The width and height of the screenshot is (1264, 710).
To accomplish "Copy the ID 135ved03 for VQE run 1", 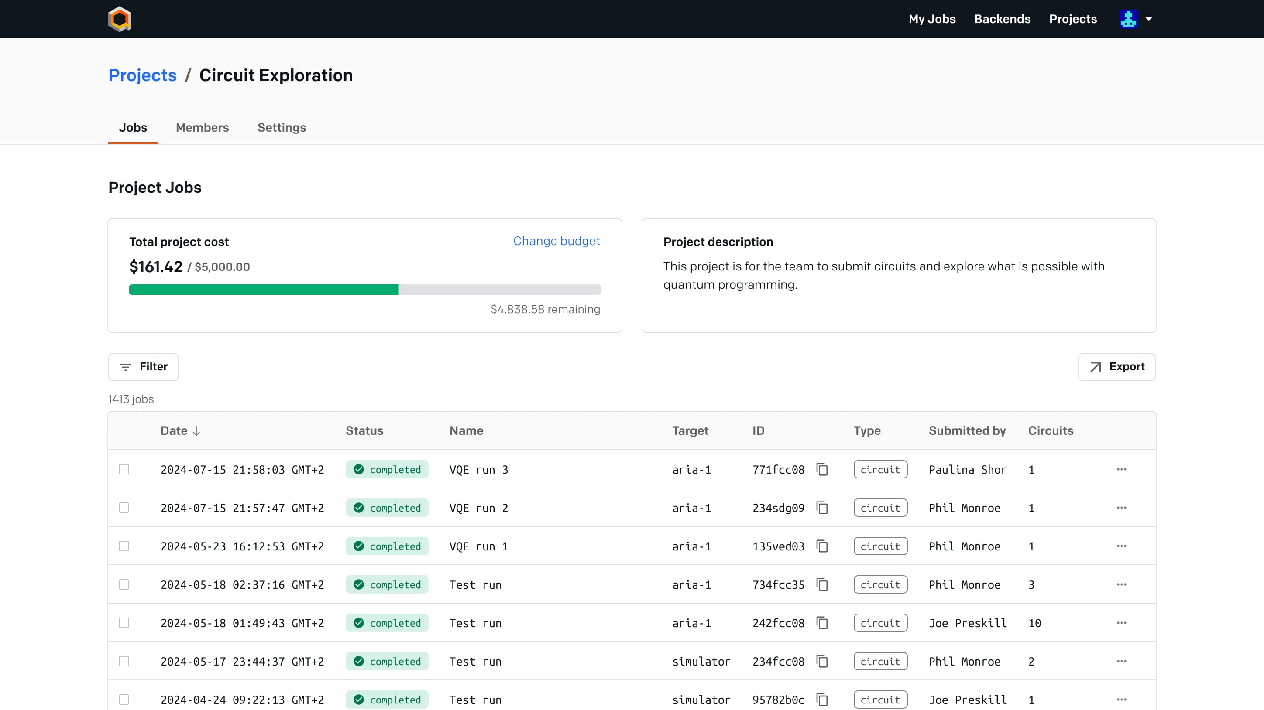I will point(822,546).
